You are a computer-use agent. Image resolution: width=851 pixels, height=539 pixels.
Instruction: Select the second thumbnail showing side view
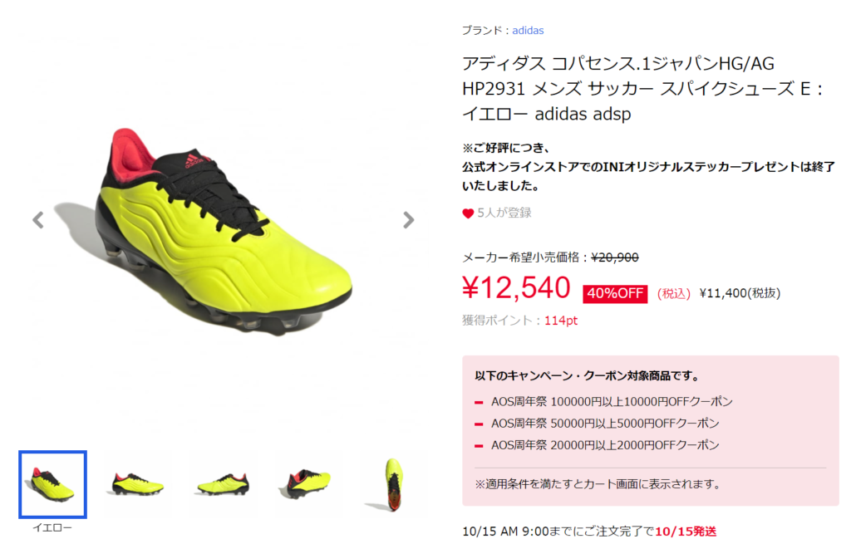coord(138,484)
